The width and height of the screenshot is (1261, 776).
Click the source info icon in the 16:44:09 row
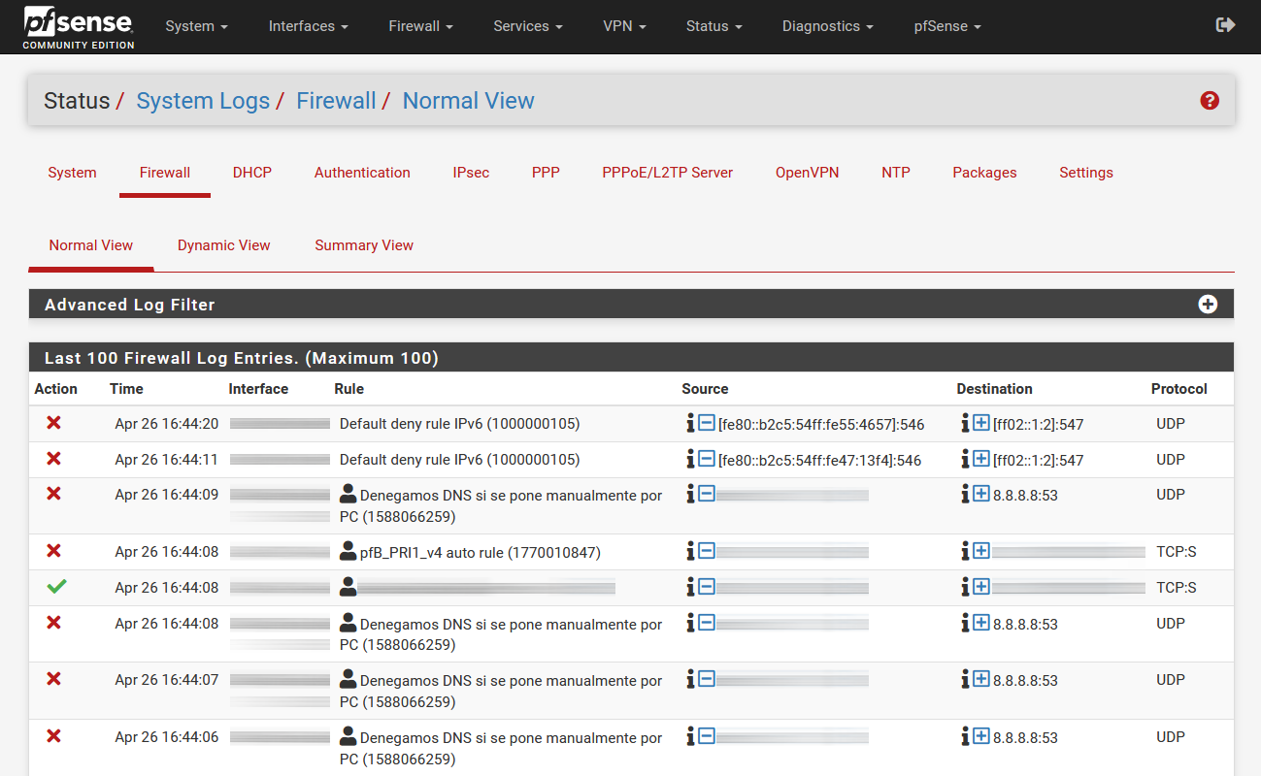(690, 494)
